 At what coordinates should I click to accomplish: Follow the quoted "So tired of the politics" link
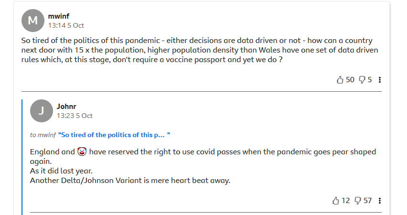(x=114, y=135)
